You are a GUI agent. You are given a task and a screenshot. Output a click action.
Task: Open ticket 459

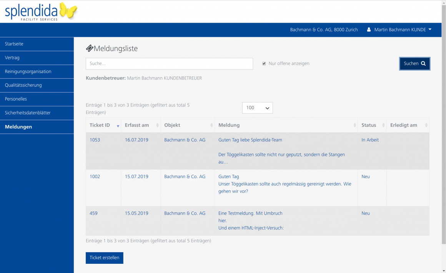click(x=93, y=213)
